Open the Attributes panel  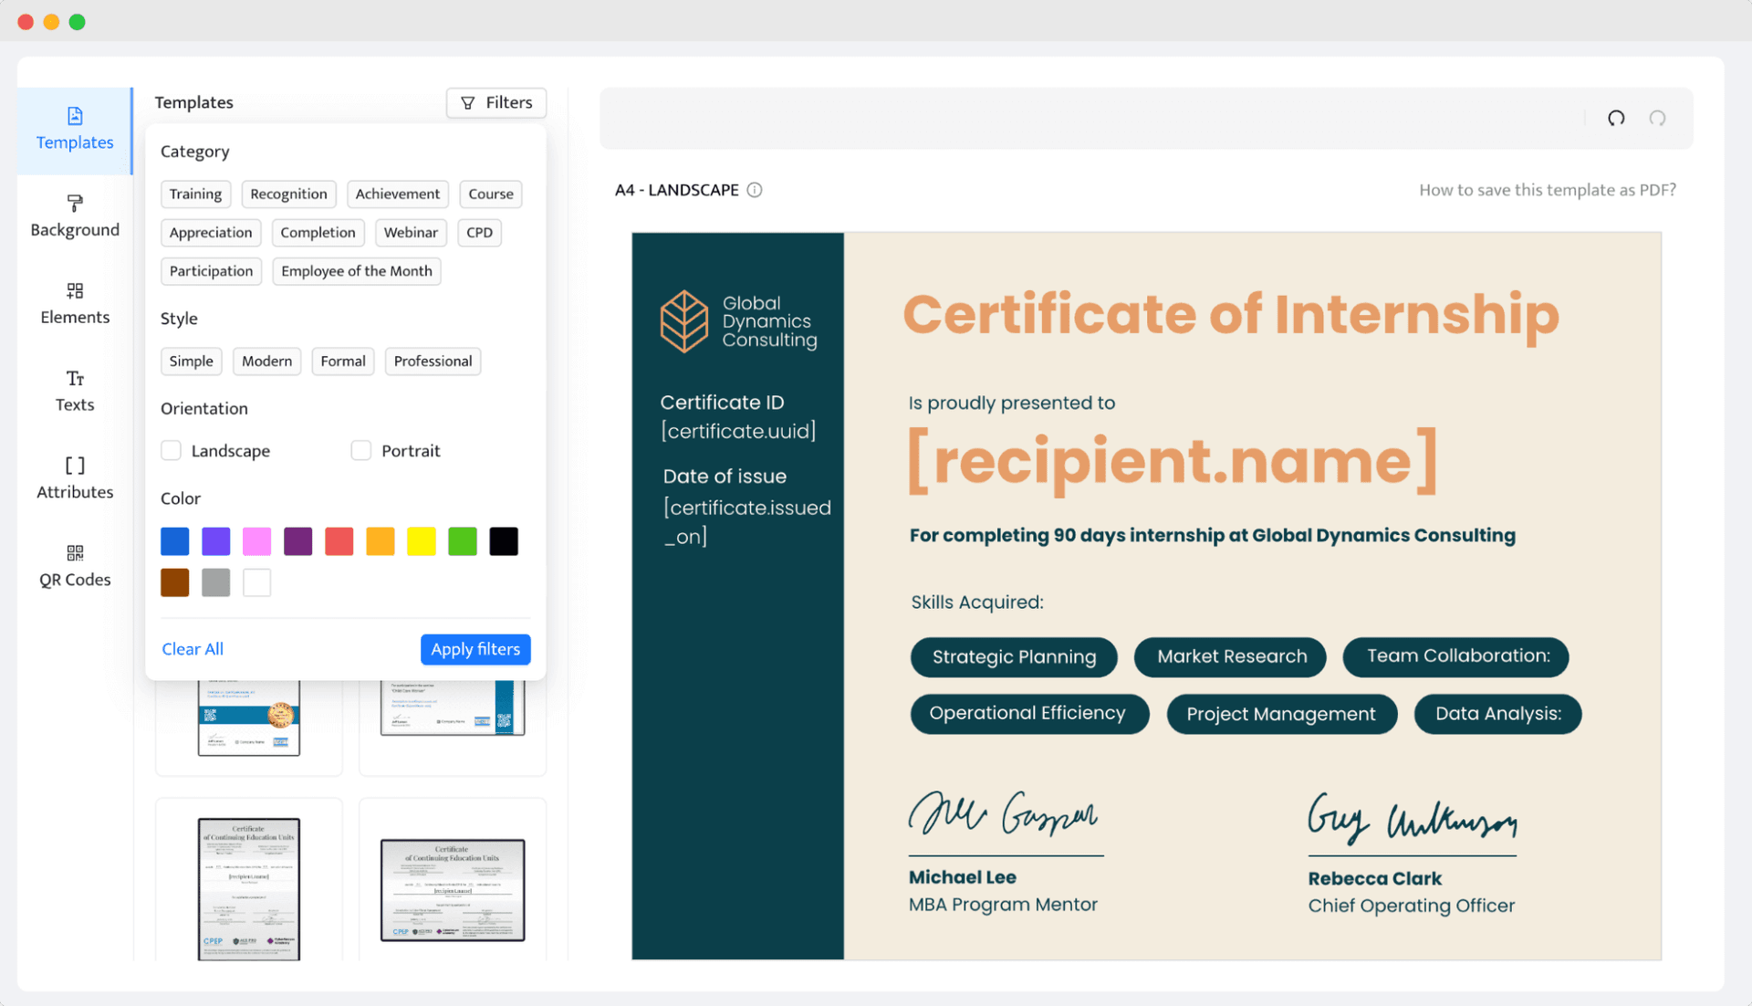point(74,477)
